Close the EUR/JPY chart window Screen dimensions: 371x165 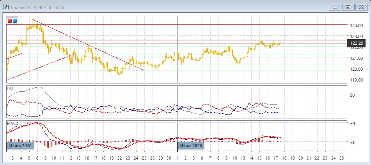[x=361, y=7]
